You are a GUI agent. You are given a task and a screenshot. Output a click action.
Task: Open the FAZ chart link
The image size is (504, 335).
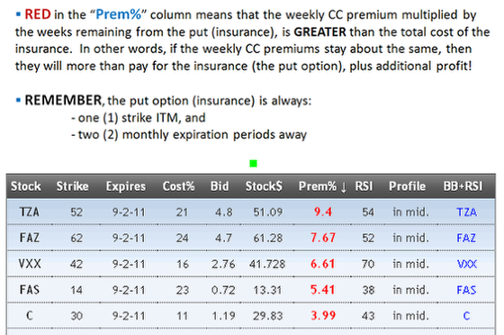pyautogui.click(x=466, y=239)
